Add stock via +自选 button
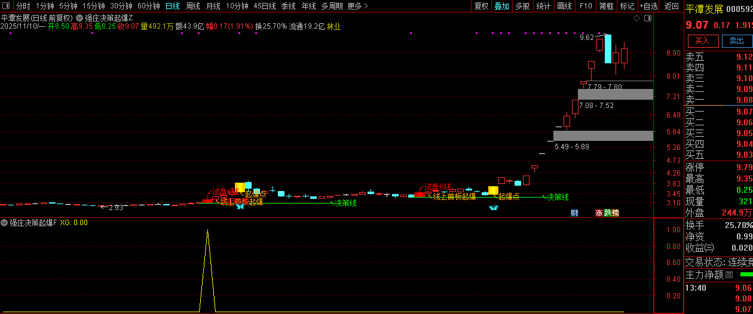 point(648,6)
